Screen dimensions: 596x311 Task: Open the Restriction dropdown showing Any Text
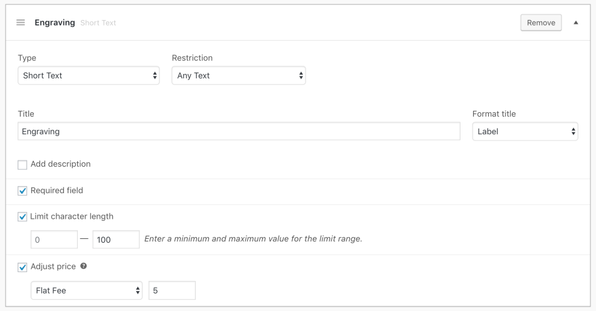(x=238, y=76)
